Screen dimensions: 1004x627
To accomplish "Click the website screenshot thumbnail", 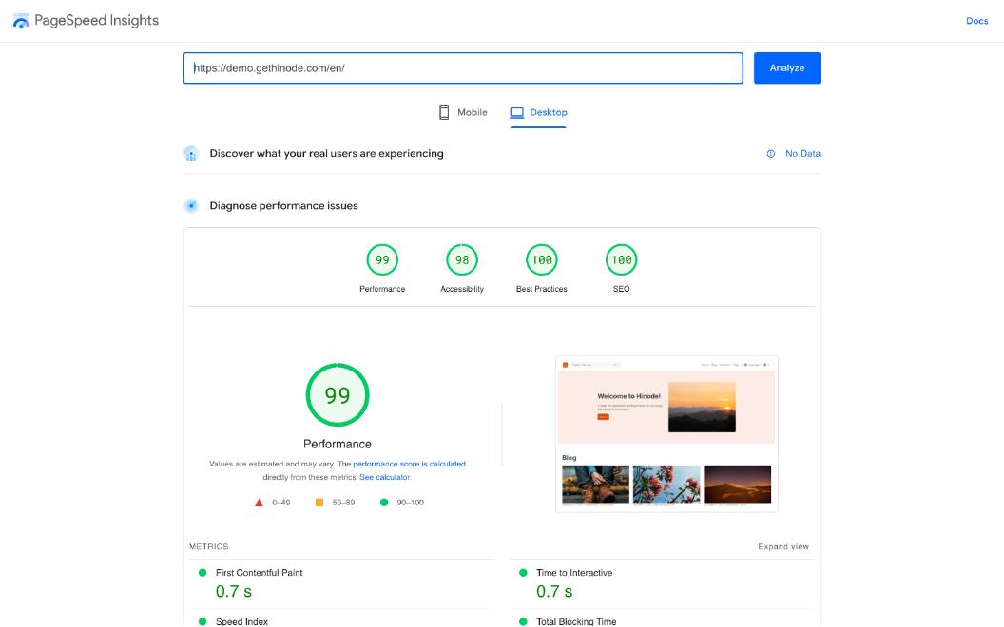I will point(666,434).
